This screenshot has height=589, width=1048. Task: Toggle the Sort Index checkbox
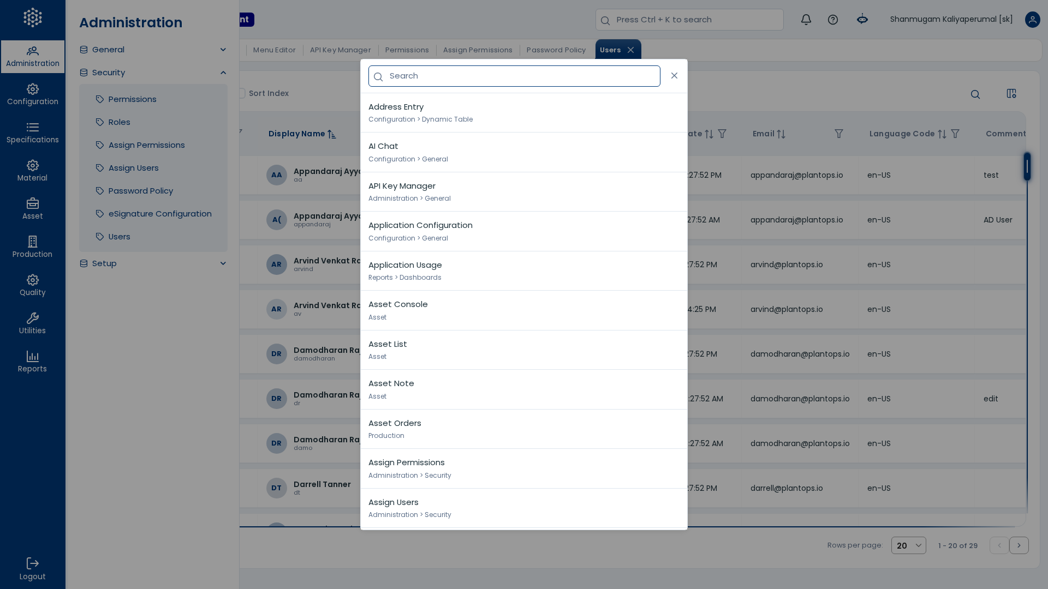[x=241, y=93]
